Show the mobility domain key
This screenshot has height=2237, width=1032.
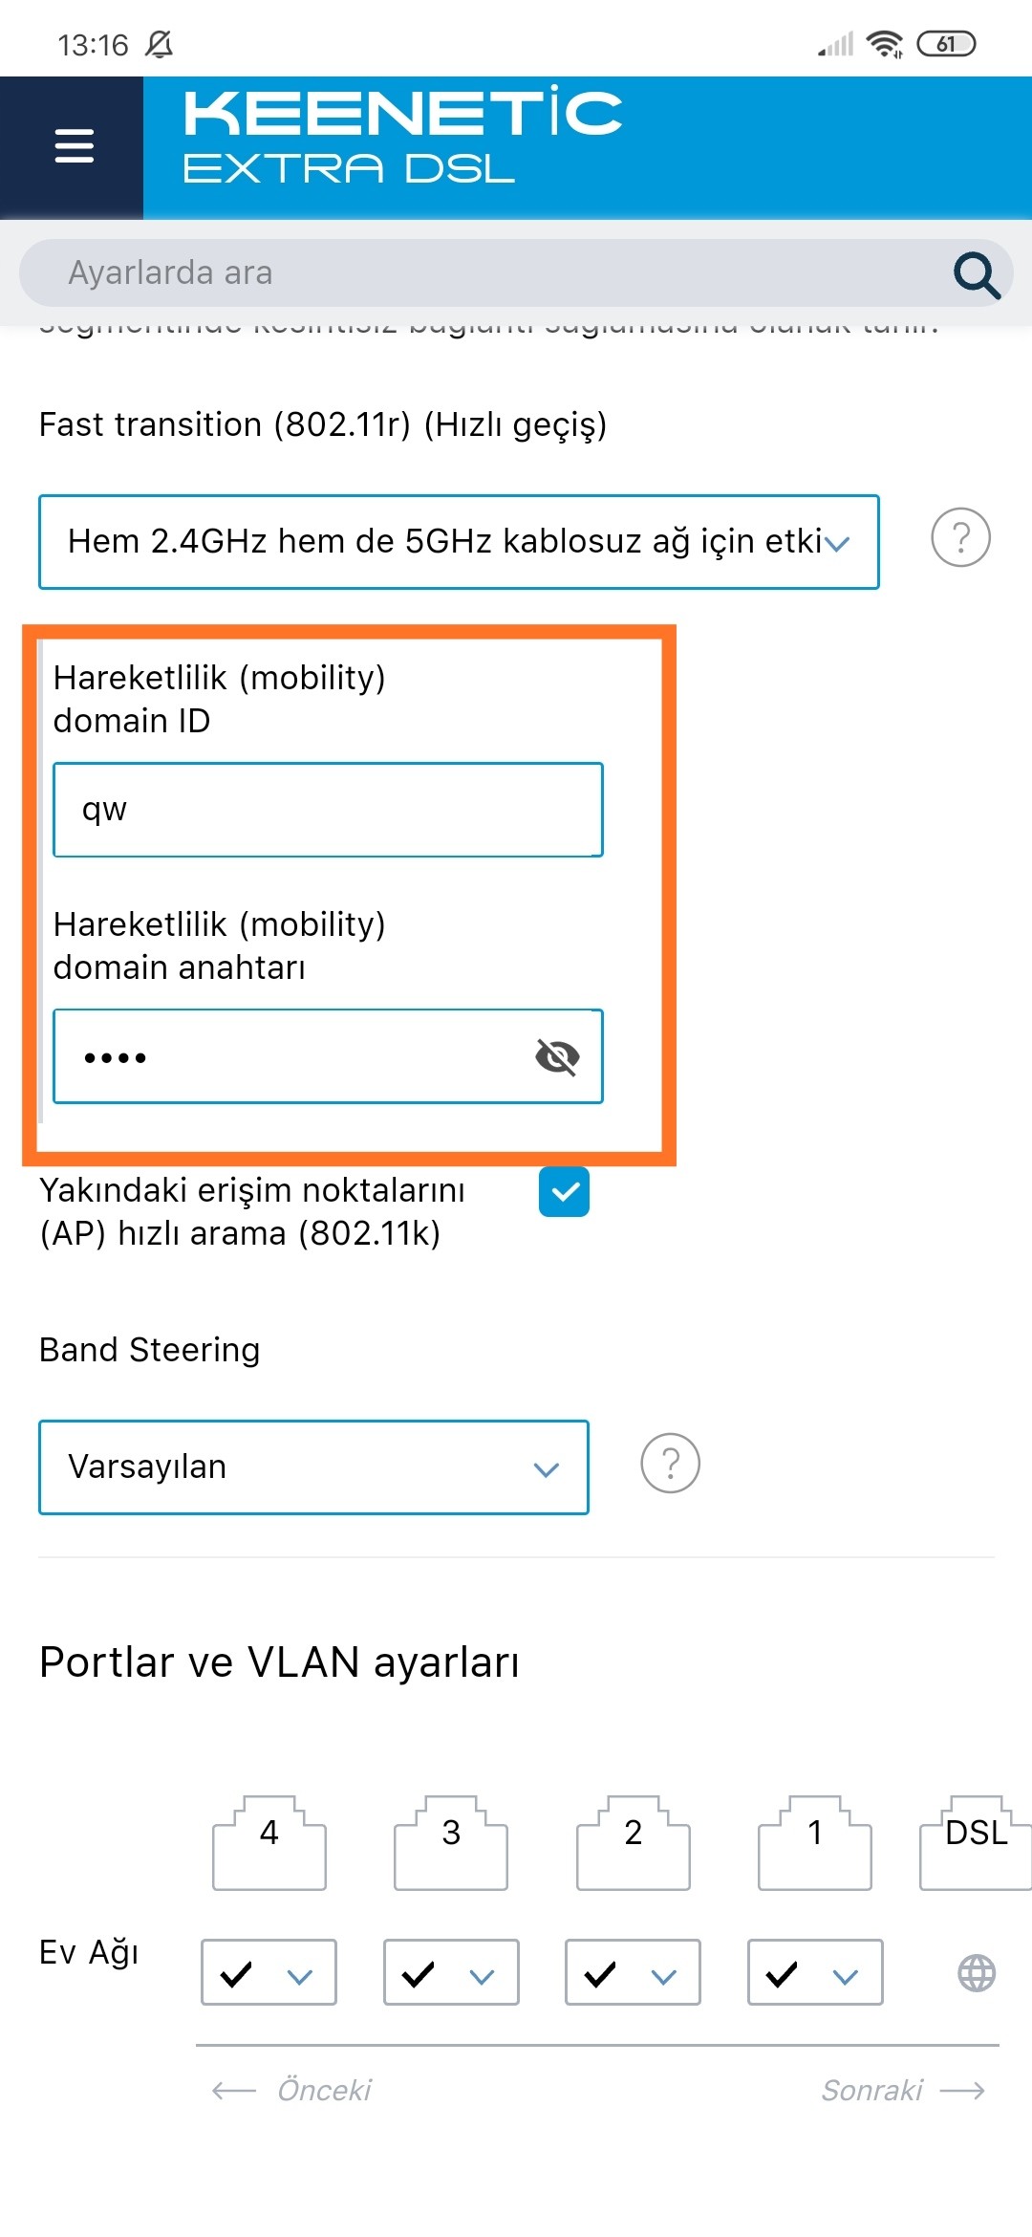(557, 1056)
